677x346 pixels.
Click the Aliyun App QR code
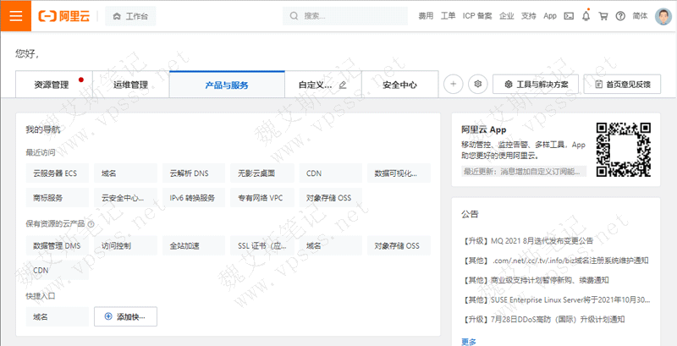pyautogui.click(x=623, y=150)
